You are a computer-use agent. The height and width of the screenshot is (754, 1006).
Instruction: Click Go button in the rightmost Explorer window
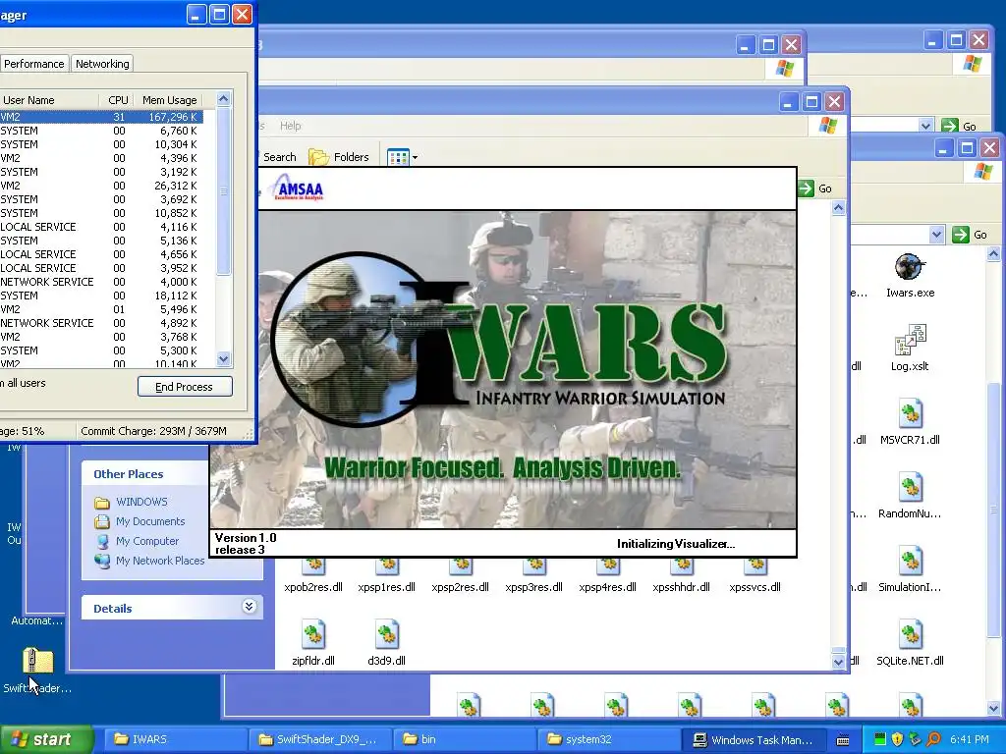pos(970,235)
